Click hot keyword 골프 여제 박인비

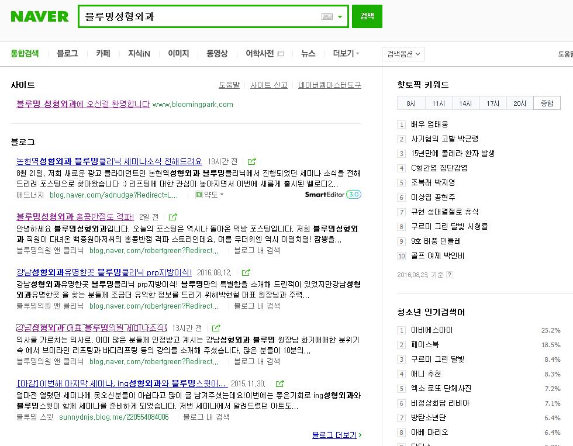(x=437, y=255)
